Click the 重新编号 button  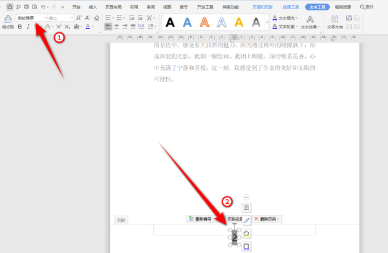click(202, 219)
